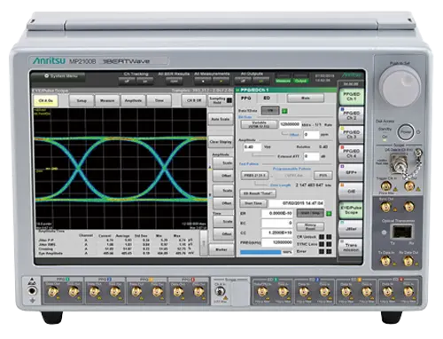Screen dimensions: 443x339
Task: Click Scale button under the Time label
Action: click(x=223, y=222)
